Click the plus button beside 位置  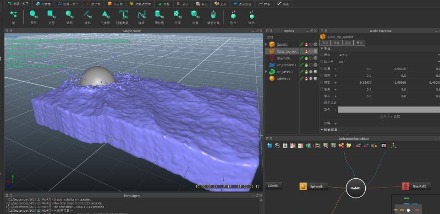tap(335, 69)
